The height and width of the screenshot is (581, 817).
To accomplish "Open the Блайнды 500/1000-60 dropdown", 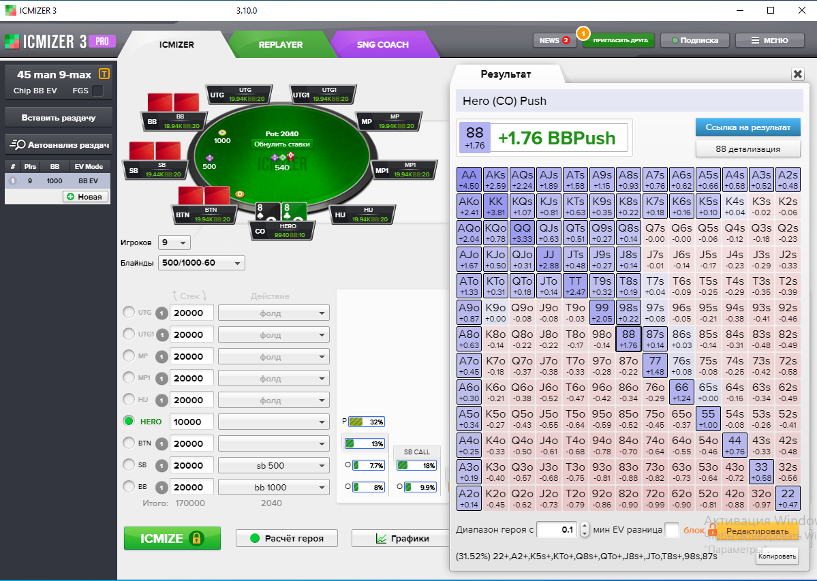I will coord(202,263).
